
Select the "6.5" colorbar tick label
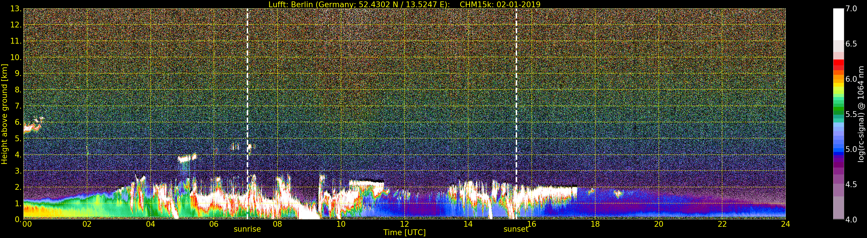[x=851, y=44]
